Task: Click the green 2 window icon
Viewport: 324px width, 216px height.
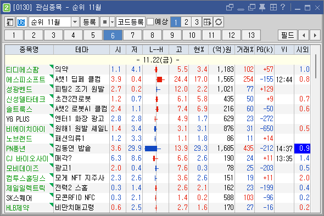Action: [x=7, y=8]
